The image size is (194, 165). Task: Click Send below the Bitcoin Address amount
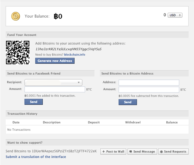tap(128, 102)
